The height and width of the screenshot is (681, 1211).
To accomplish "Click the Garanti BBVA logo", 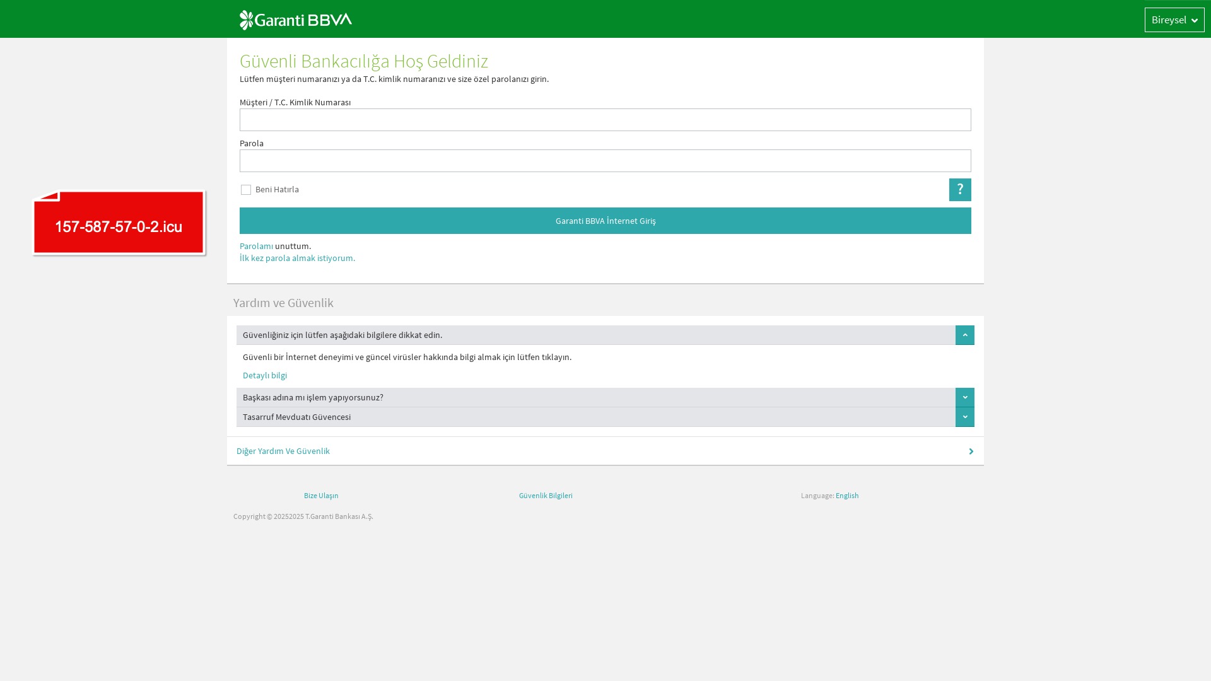I will [295, 20].
